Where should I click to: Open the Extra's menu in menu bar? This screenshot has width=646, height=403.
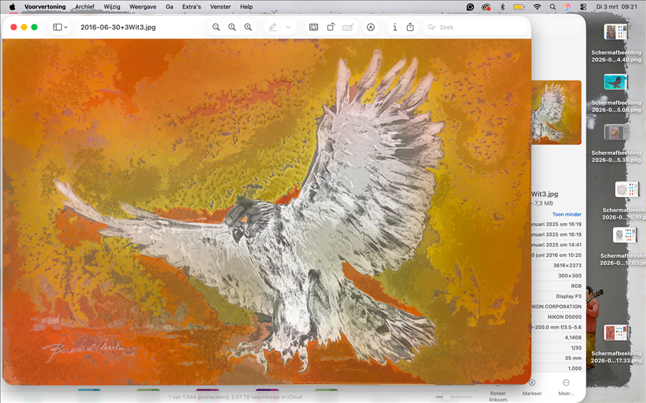[x=192, y=6]
